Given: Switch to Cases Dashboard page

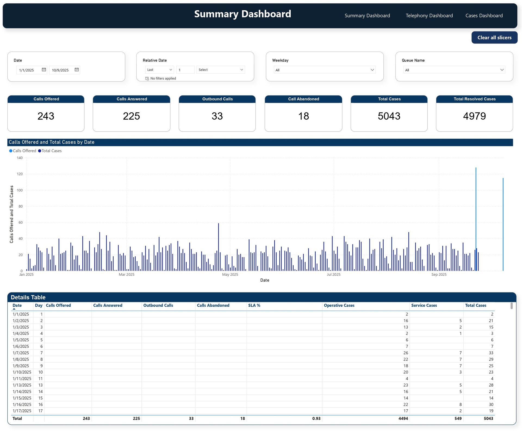Looking at the screenshot, I should pos(484,16).
